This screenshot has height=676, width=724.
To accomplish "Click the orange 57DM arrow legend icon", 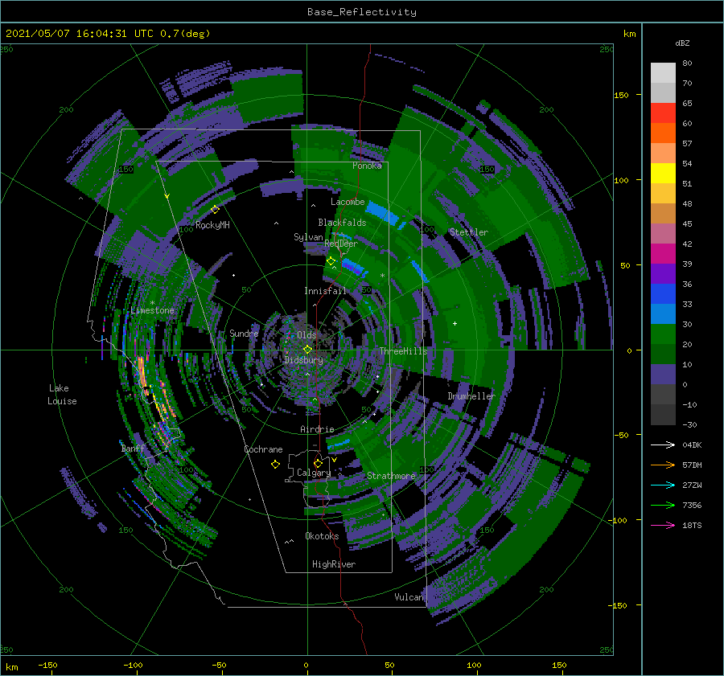I will [663, 465].
